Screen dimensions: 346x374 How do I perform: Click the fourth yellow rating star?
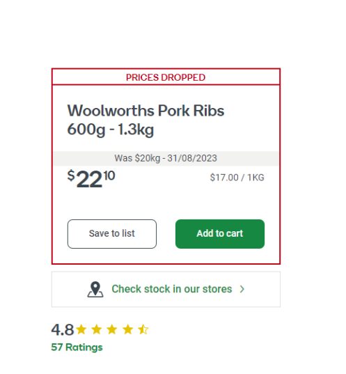point(128,329)
